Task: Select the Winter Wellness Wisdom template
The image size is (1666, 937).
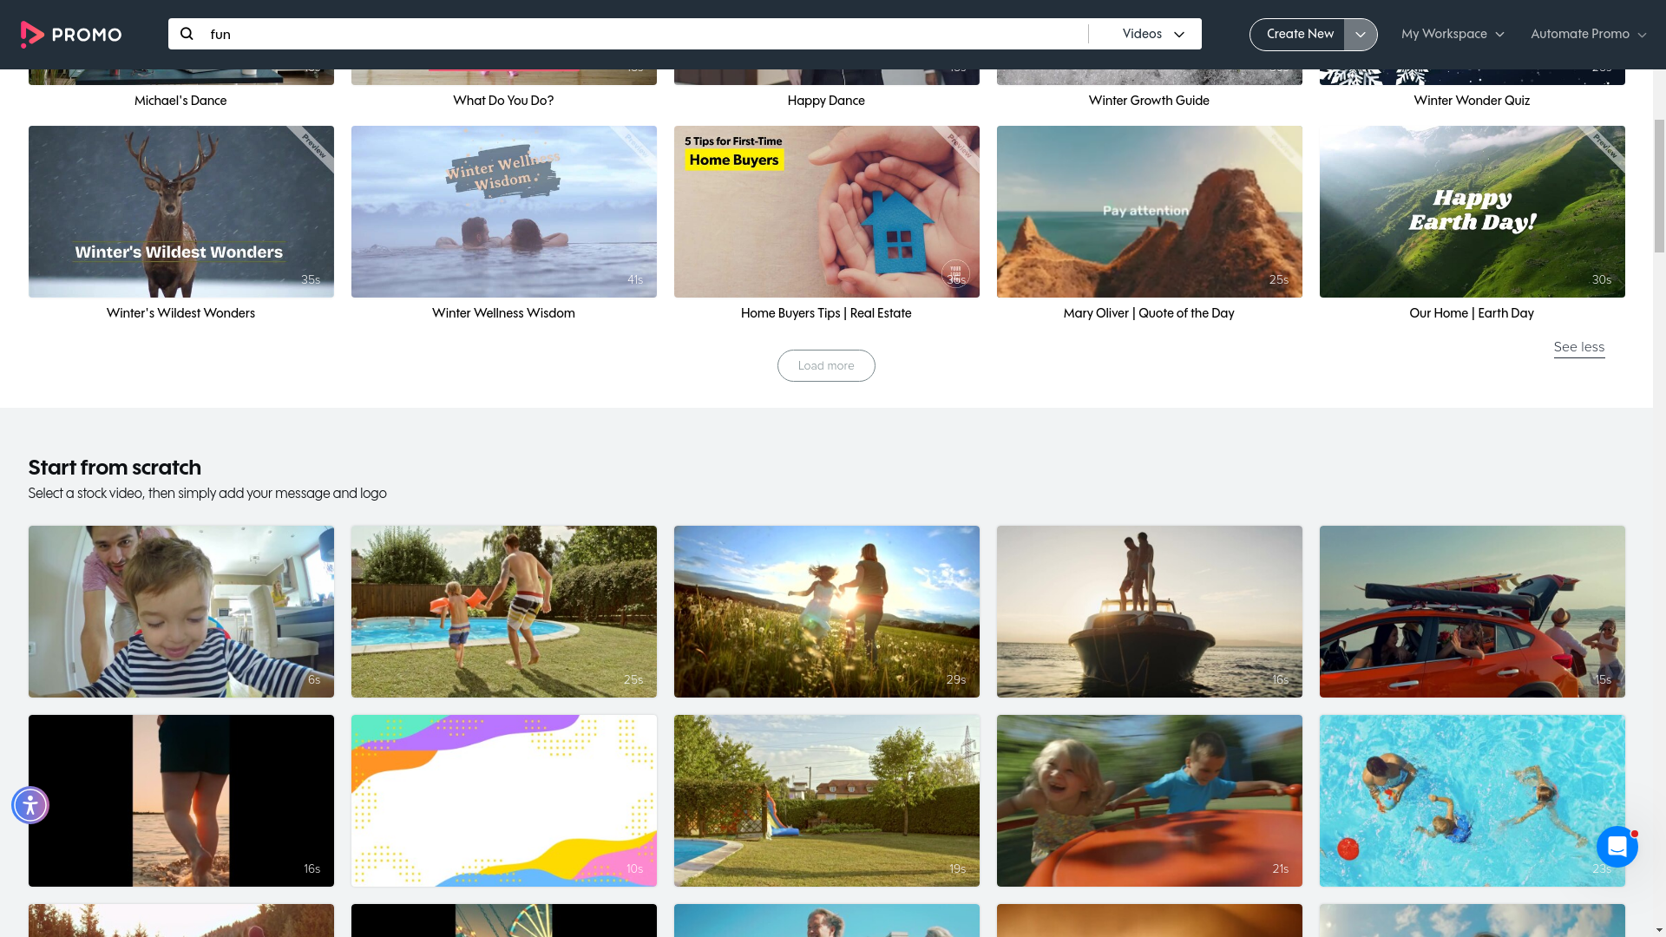Action: click(x=503, y=212)
